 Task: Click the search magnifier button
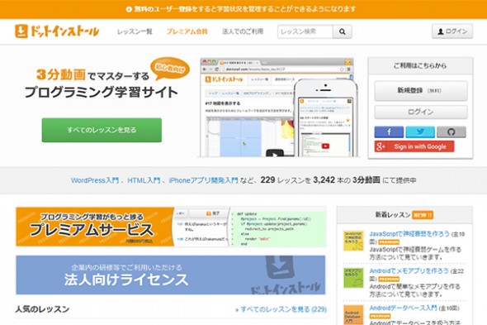point(343,31)
